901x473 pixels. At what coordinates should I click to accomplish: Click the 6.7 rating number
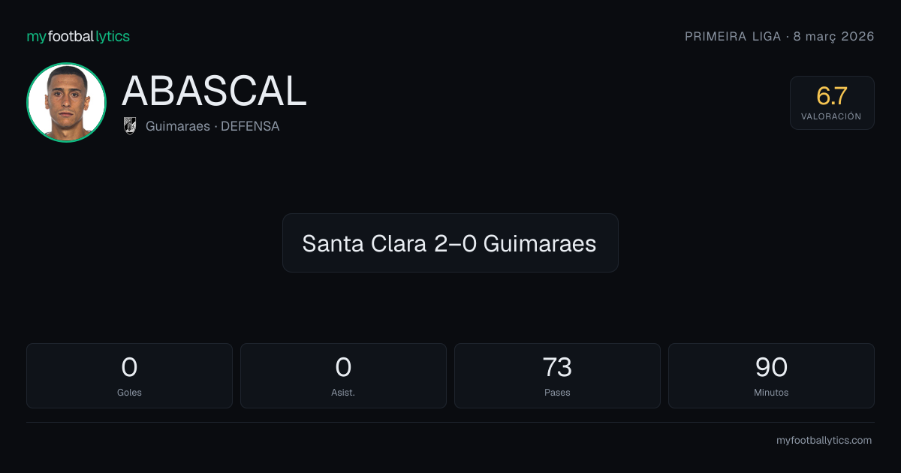click(x=832, y=96)
